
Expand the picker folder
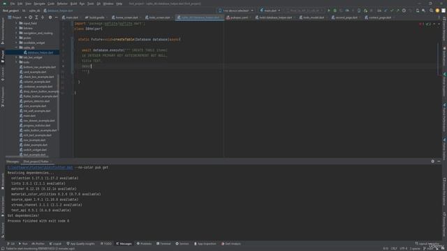pos(17,38)
